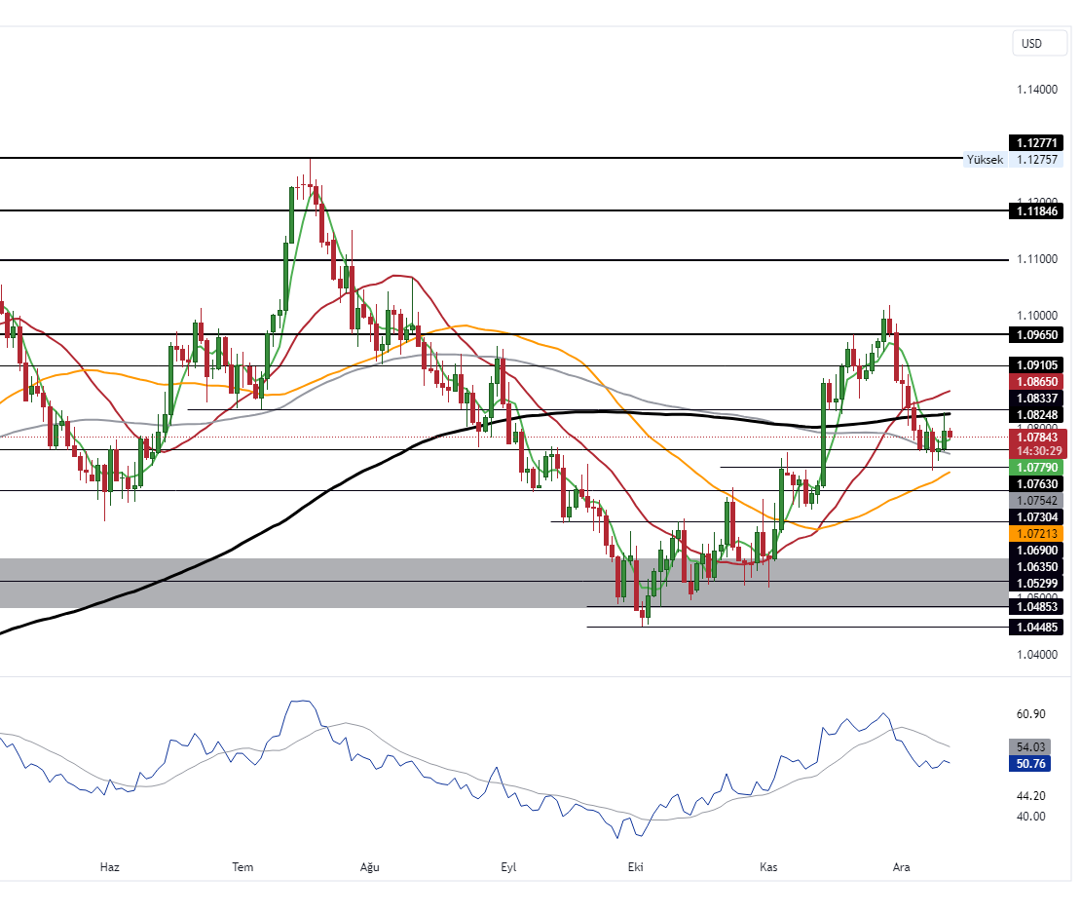The height and width of the screenshot is (915, 1081).
Task: Click the Kas month on time axis
Action: tap(768, 867)
